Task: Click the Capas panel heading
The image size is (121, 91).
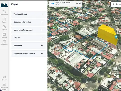Action: (x=15, y=4)
